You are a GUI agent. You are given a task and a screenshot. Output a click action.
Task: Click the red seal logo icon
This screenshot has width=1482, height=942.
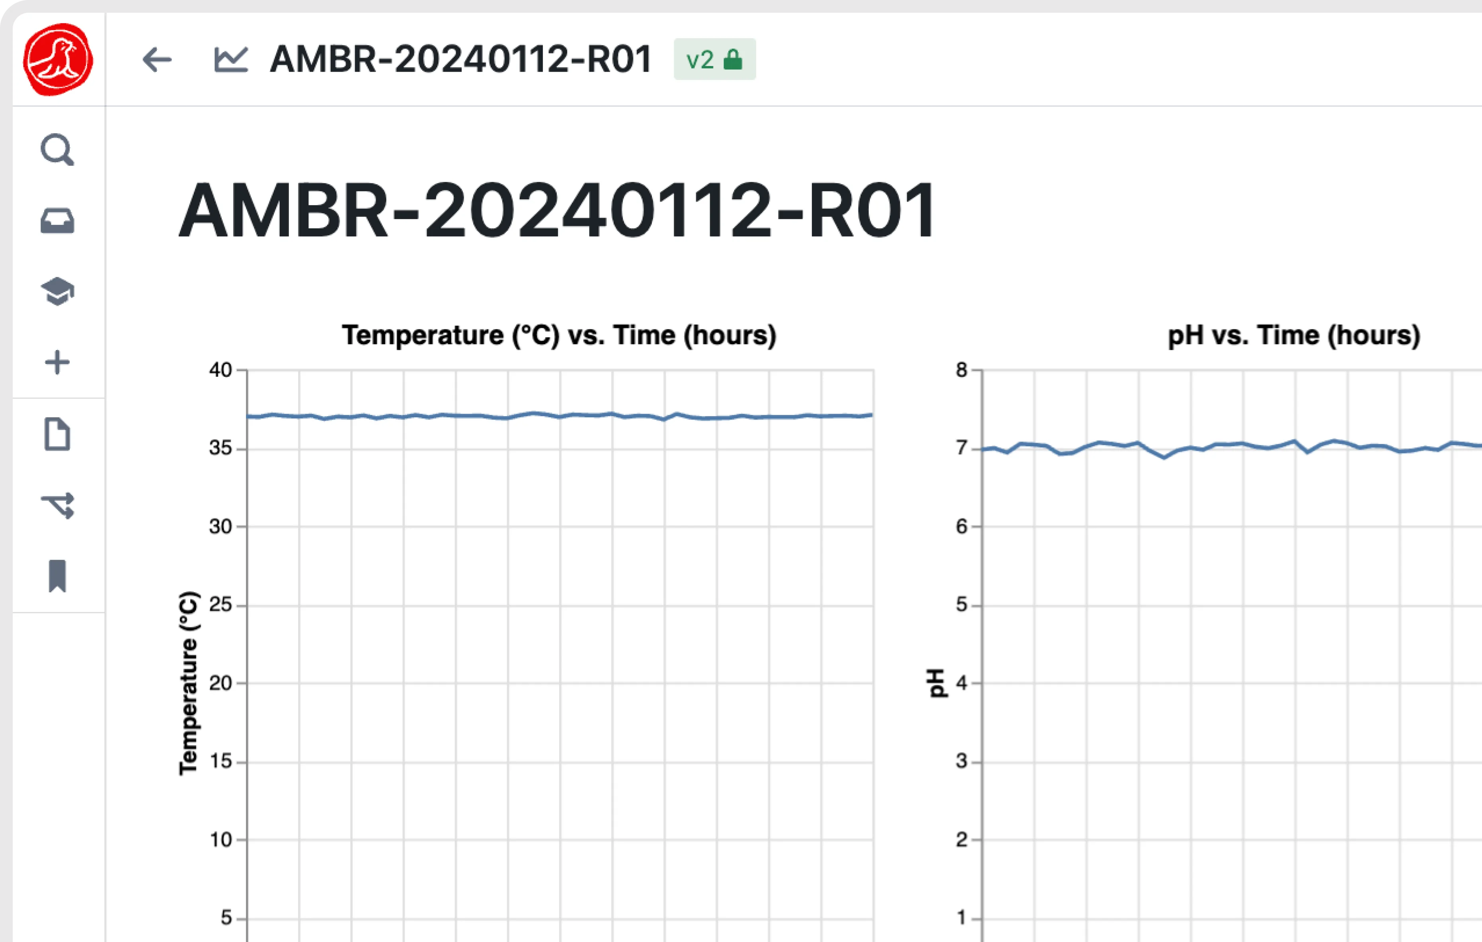(x=58, y=60)
